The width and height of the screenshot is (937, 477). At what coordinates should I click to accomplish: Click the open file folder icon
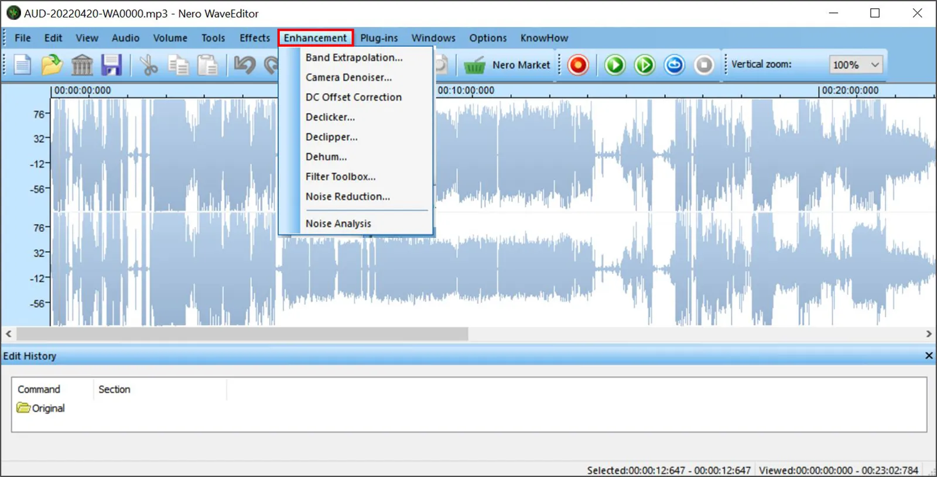(52, 65)
